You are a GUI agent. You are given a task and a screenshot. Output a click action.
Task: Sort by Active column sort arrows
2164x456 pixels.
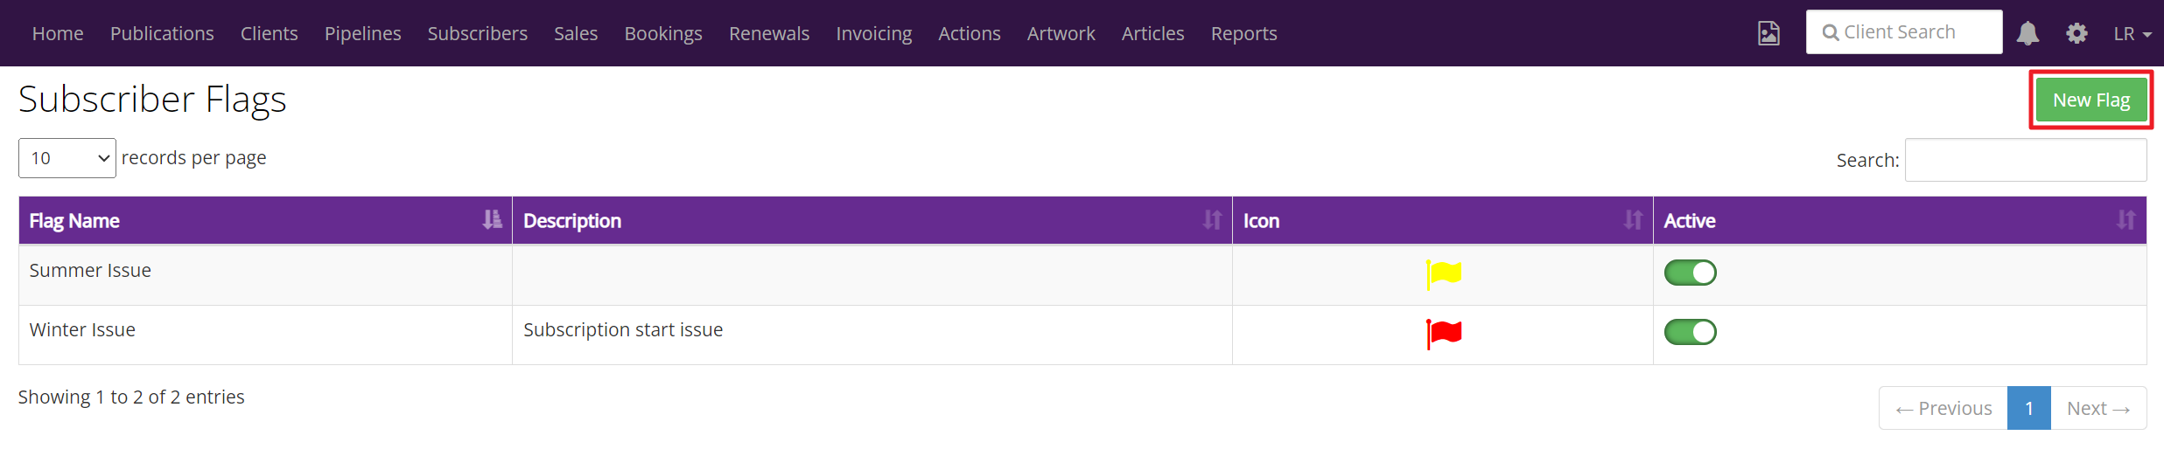2126,219
